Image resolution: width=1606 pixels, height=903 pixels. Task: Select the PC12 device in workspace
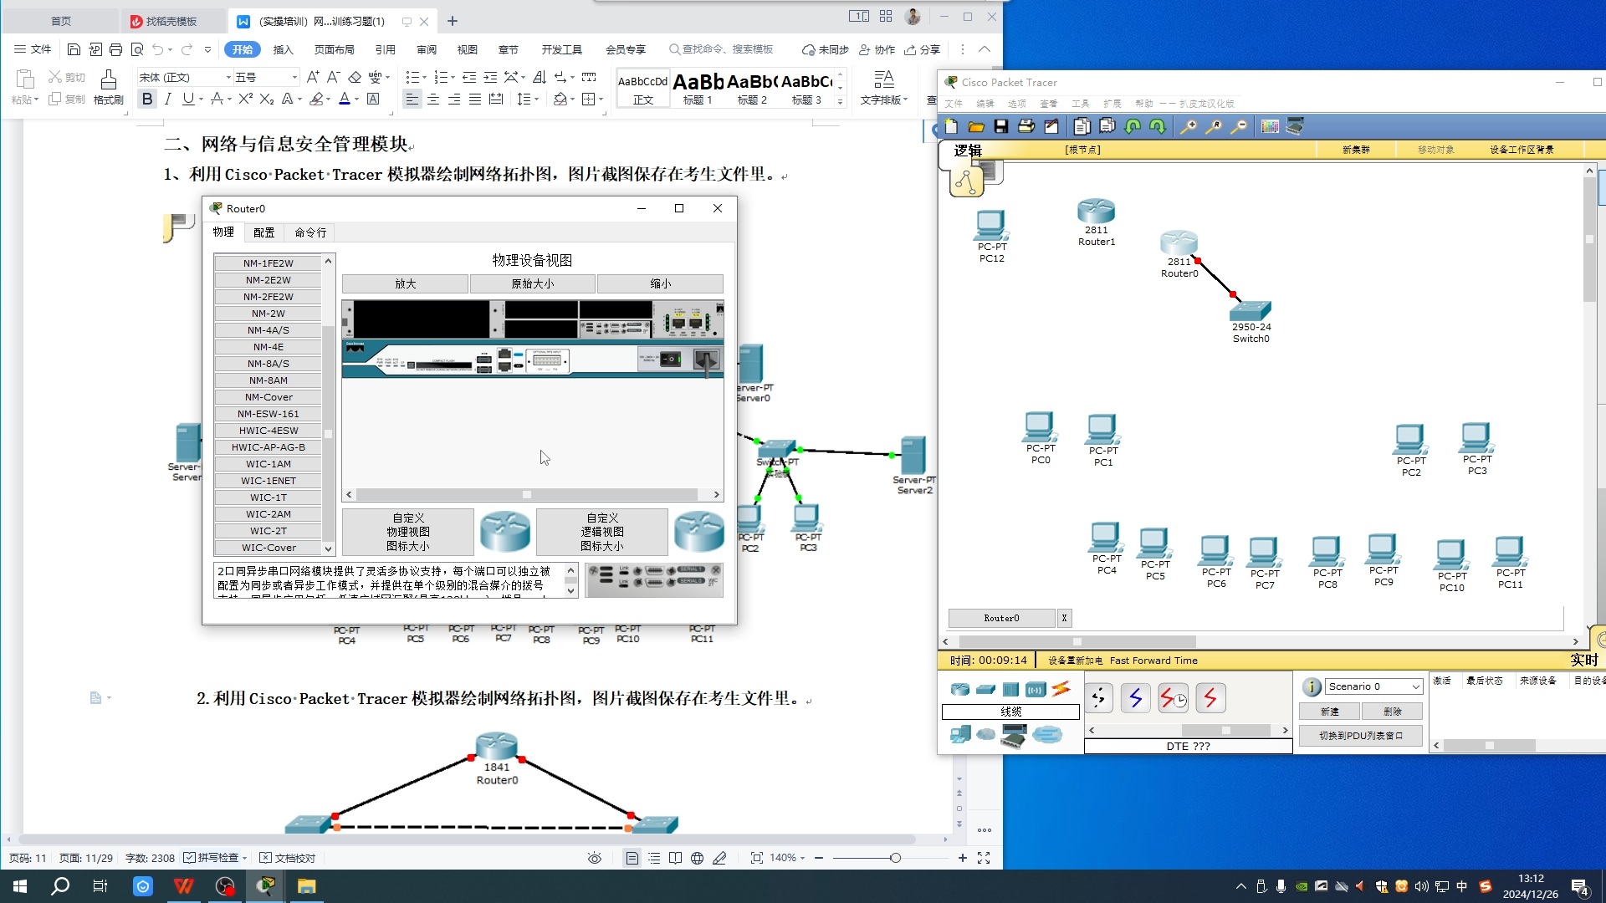(991, 225)
